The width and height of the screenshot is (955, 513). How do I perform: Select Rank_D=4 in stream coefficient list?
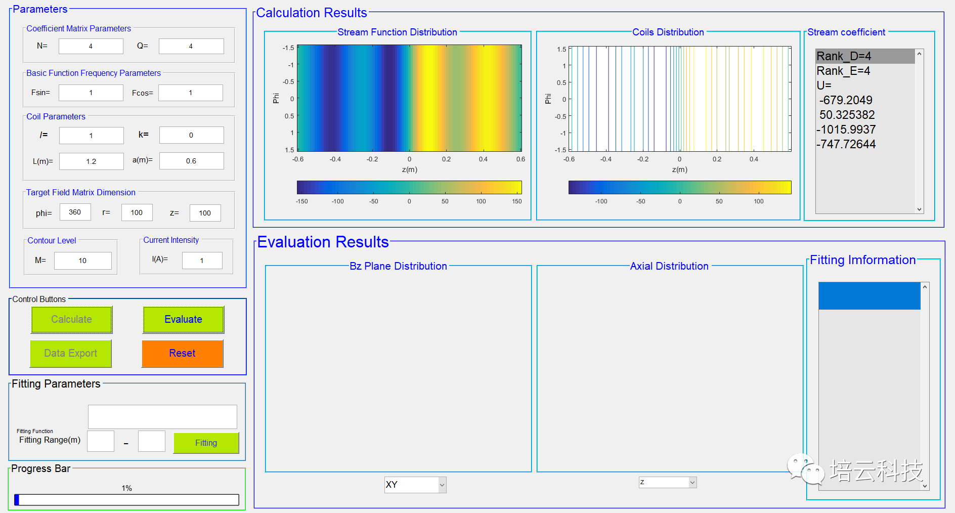[864, 56]
